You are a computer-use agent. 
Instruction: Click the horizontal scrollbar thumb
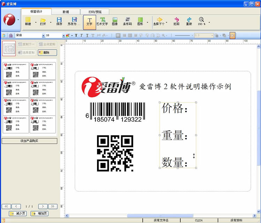pyautogui.click(x=160, y=216)
